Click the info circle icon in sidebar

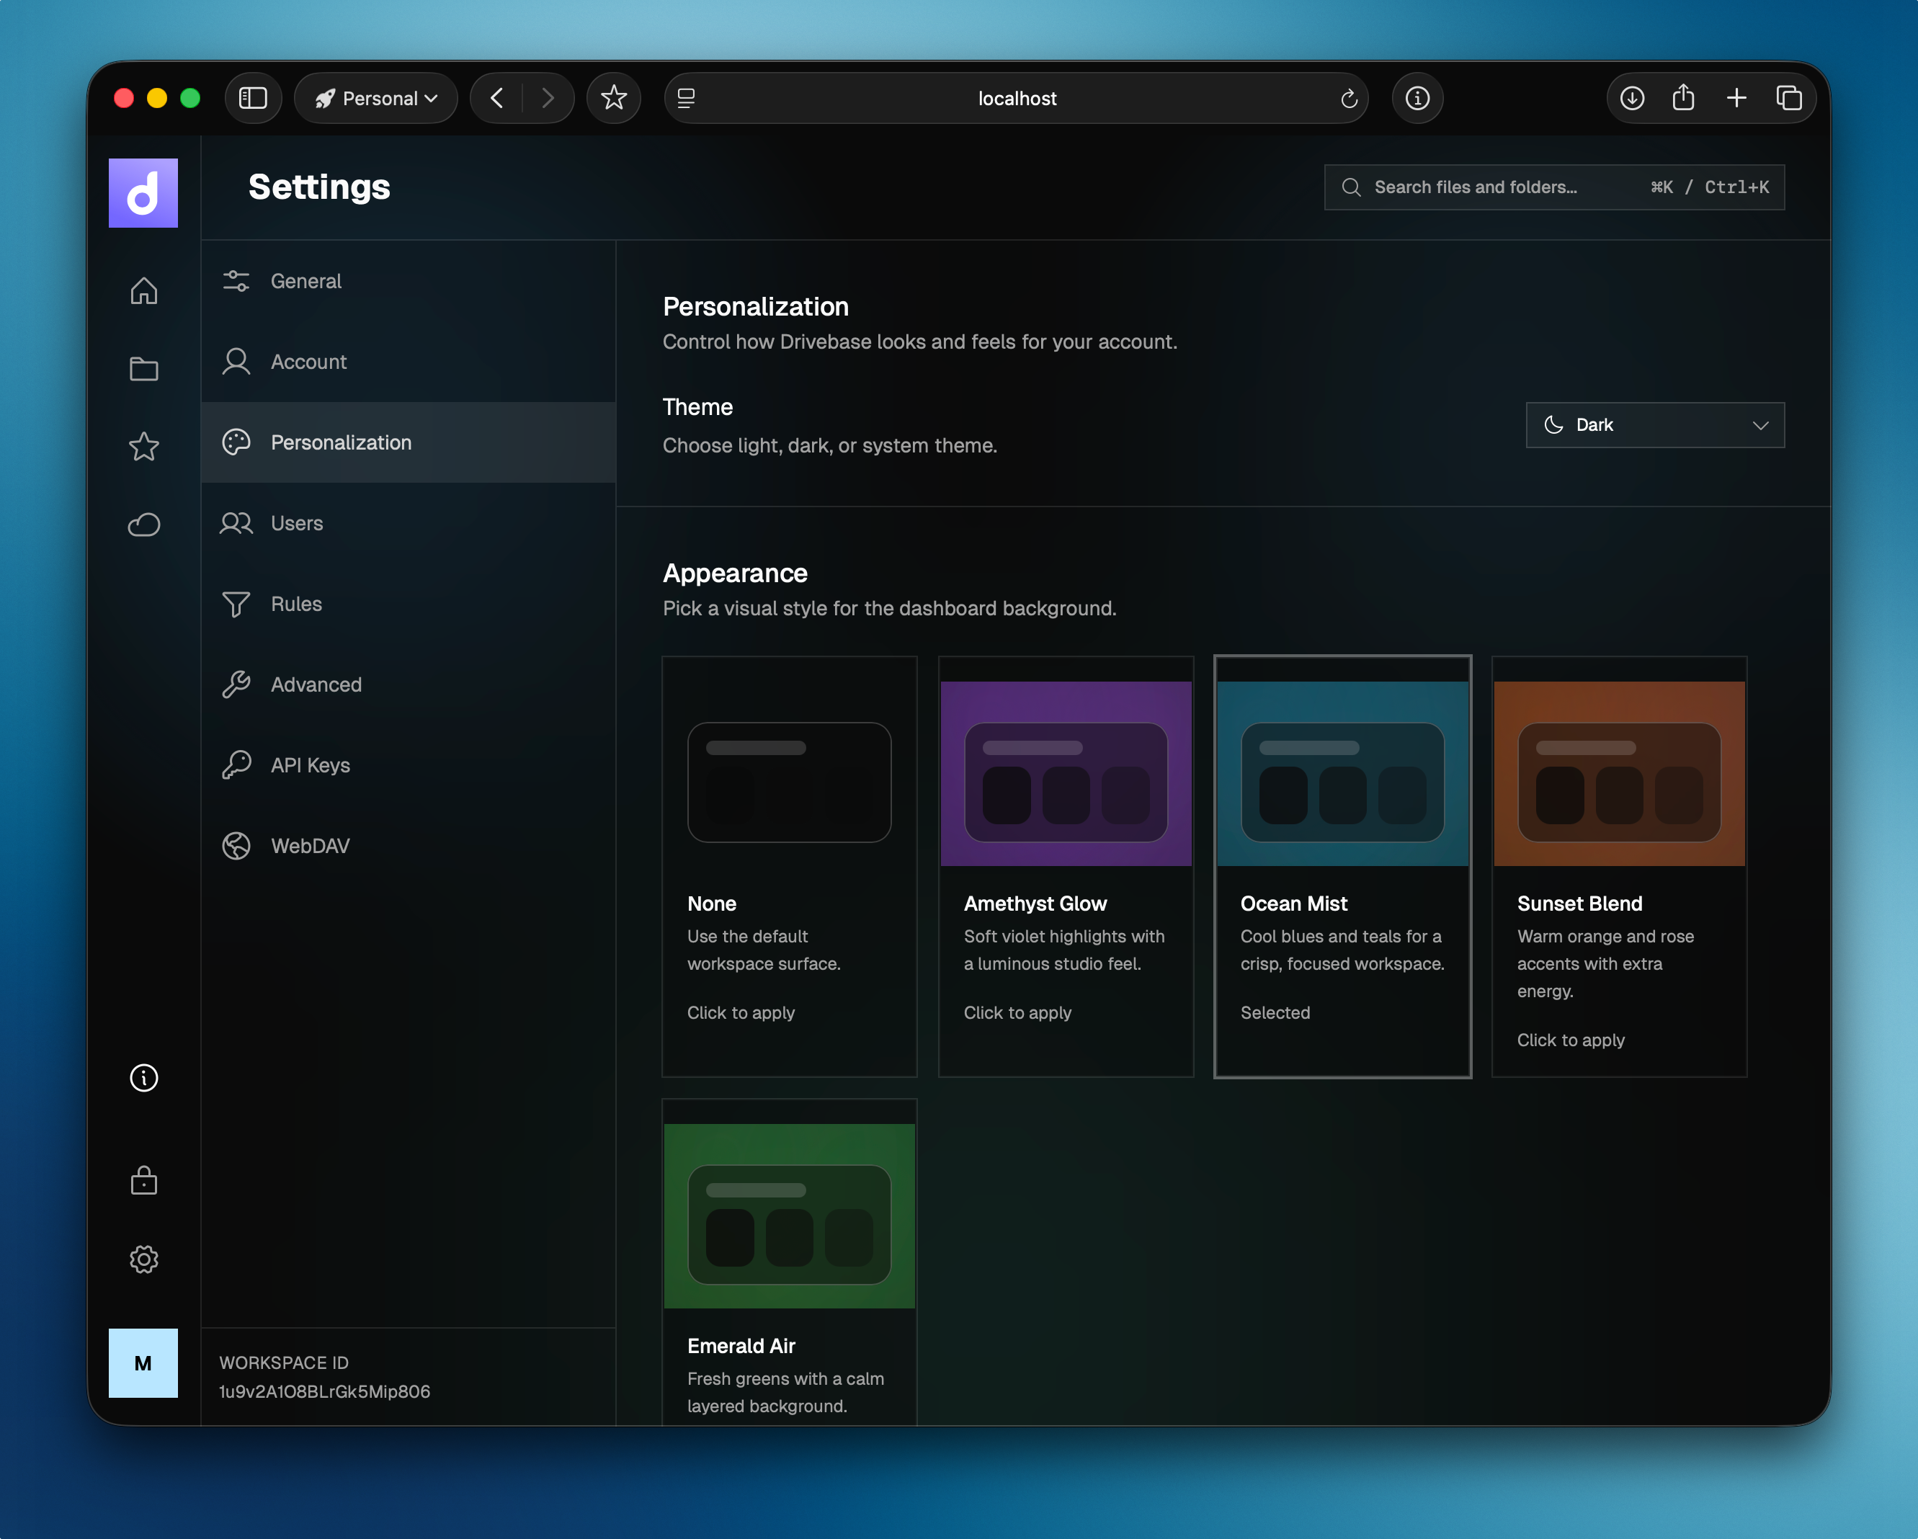click(143, 1078)
